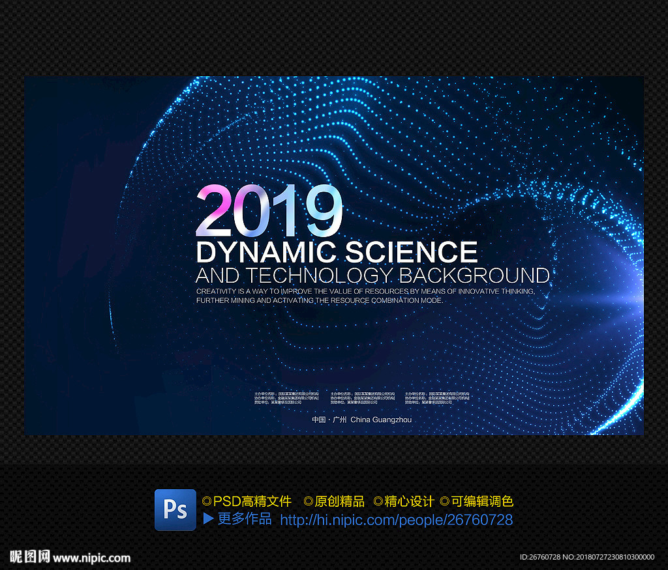
Task: Click the 更多作品 label
Action: coord(245,519)
